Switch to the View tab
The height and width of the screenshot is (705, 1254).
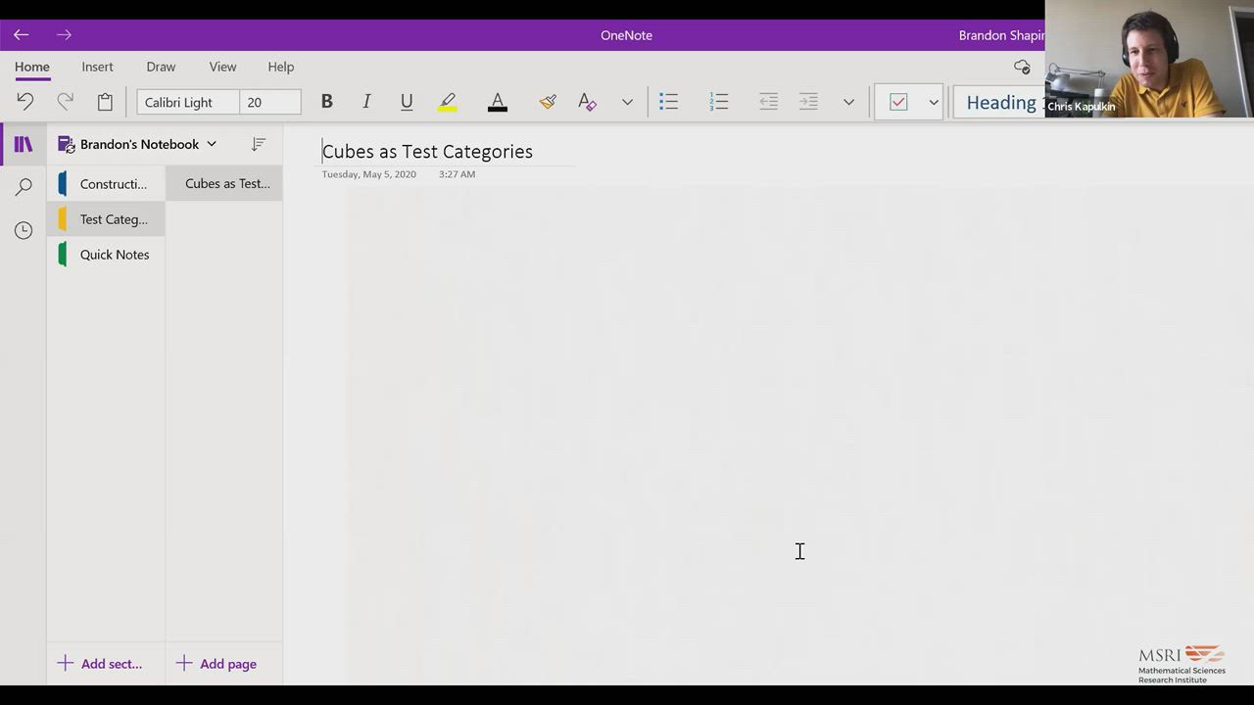[222, 67]
